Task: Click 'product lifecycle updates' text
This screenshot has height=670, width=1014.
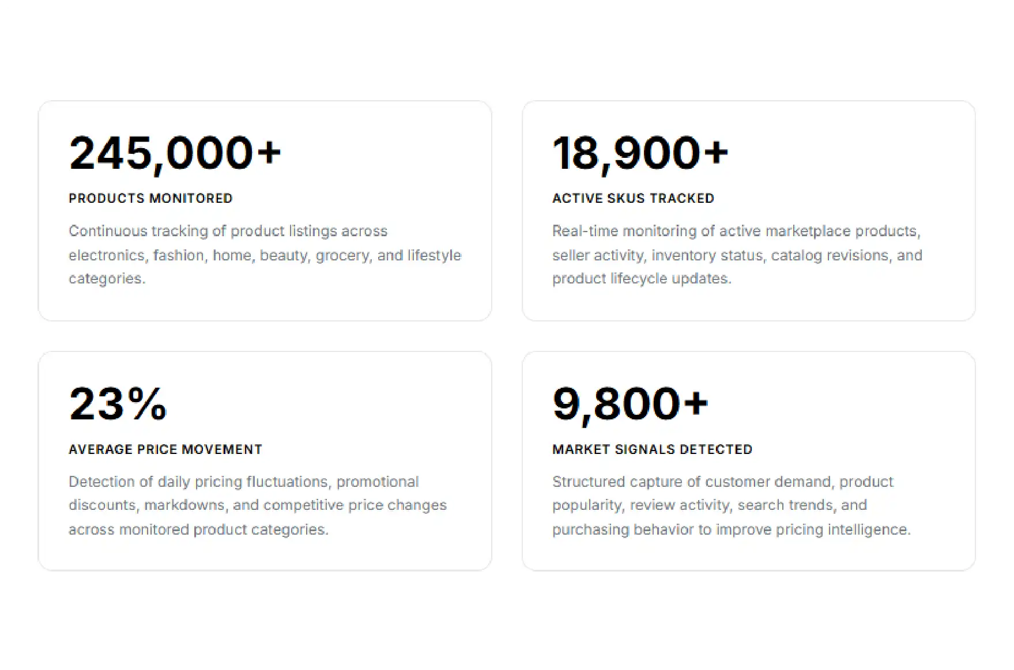Action: point(642,279)
